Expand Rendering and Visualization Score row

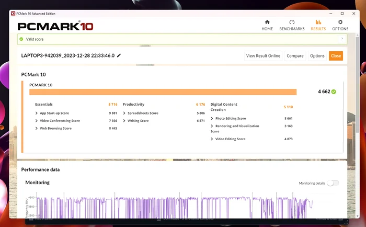click(212, 126)
